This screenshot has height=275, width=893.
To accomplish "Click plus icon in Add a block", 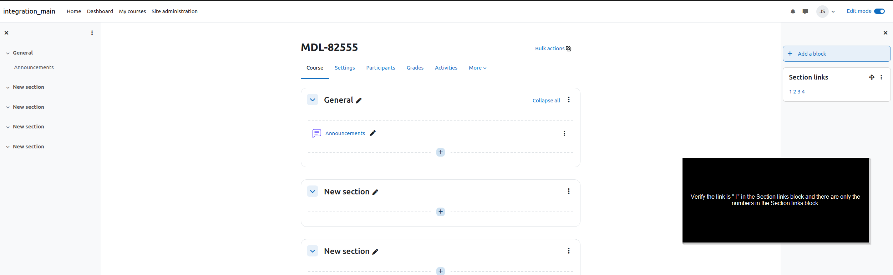I will pyautogui.click(x=790, y=54).
